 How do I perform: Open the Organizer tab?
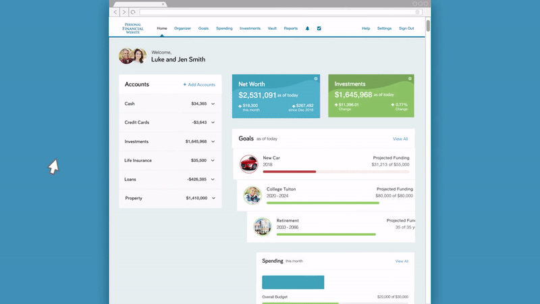182,28
